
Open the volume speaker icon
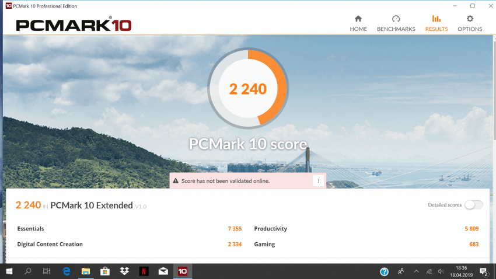441,271
